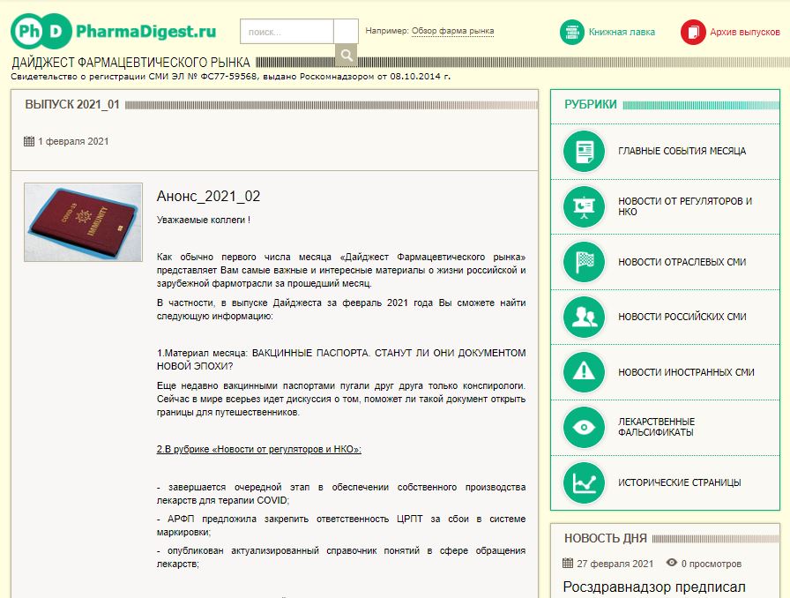Click the PharmaDigest.ru PhD logo
Image resolution: width=790 pixels, height=598 pixels.
[x=114, y=31]
